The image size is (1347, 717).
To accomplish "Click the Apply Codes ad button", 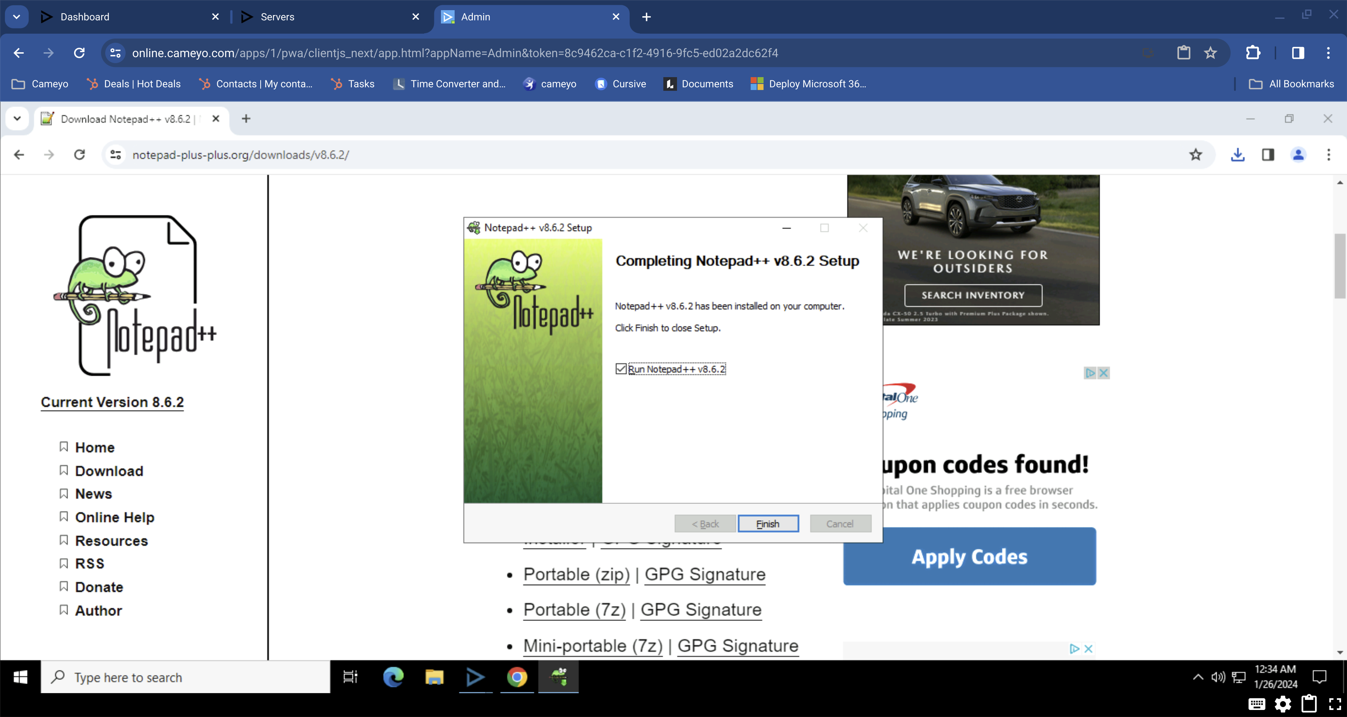I will (970, 556).
